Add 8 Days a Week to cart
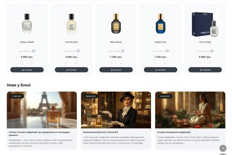This screenshot has height=155, width=232. [27, 70]
